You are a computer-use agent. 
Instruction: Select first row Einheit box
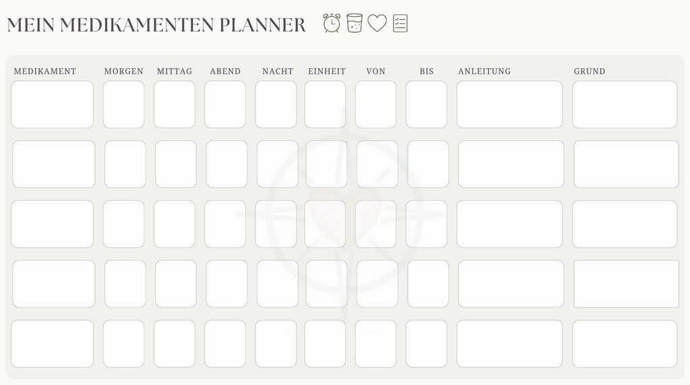tap(325, 105)
